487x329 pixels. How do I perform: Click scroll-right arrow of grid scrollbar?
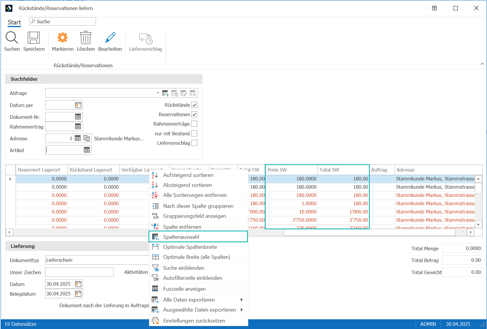tap(471, 232)
